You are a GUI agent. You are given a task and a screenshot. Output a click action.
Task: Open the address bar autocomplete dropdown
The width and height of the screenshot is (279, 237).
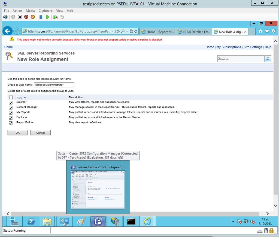tap(127, 31)
